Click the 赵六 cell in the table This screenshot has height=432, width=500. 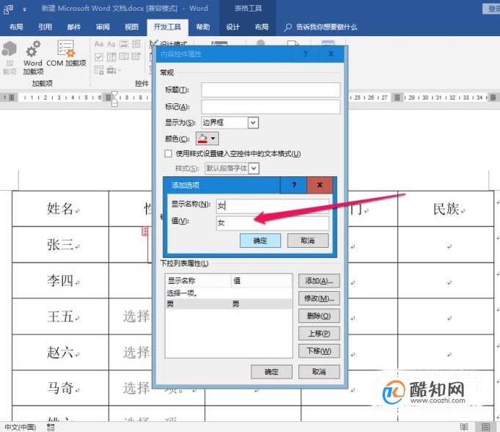(x=61, y=353)
